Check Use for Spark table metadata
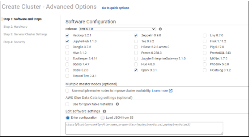The width and height of the screenshot is (250, 137). tap(67, 104)
